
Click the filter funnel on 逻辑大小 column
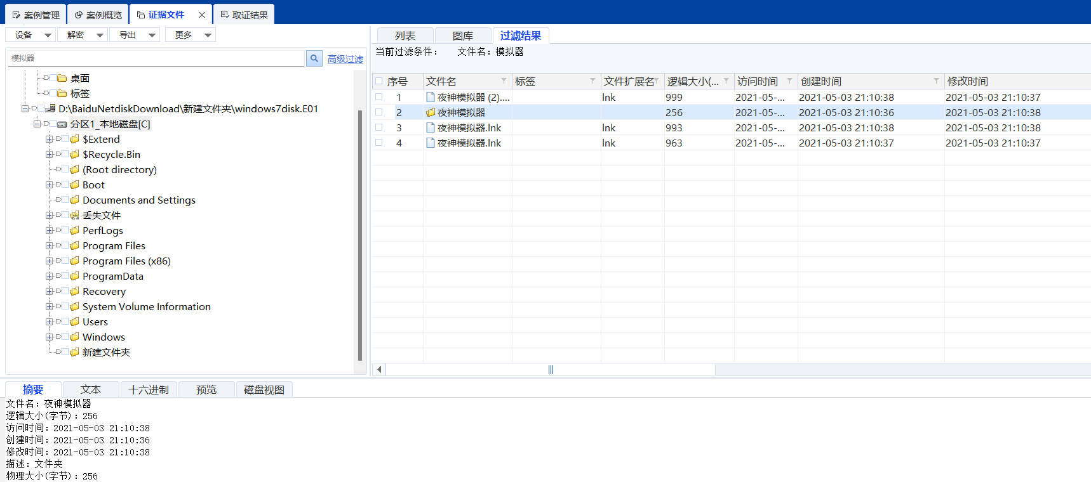click(726, 81)
